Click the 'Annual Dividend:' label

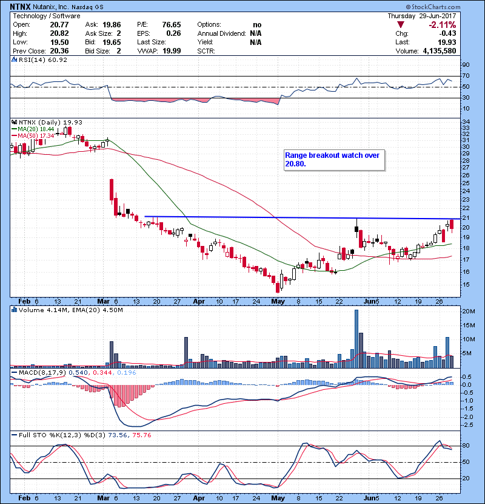point(221,33)
